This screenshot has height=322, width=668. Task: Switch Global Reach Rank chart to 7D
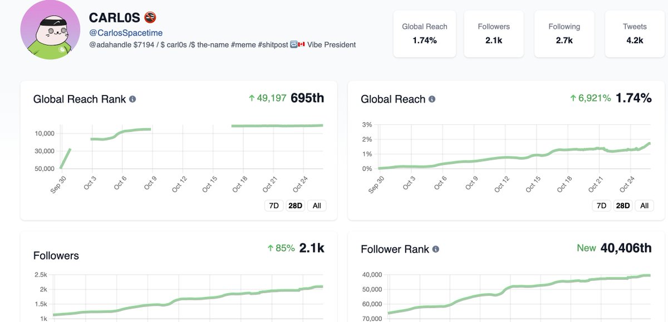273,205
